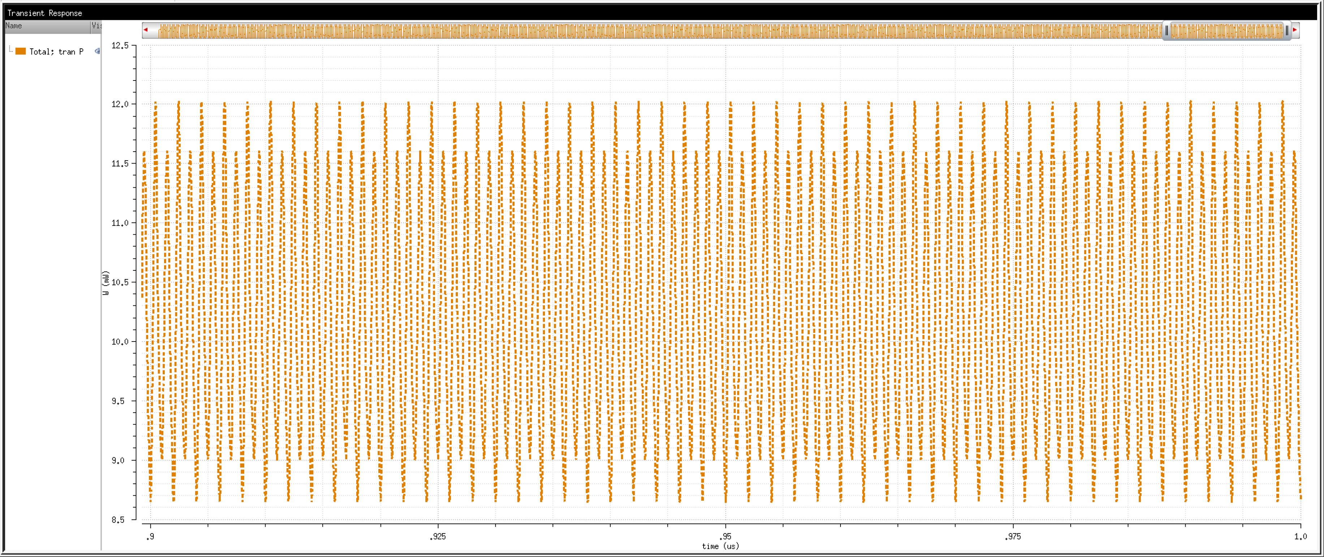Image resolution: width=1324 pixels, height=557 pixels.
Task: Grab the left handle of zoom window
Action: 1167,31
